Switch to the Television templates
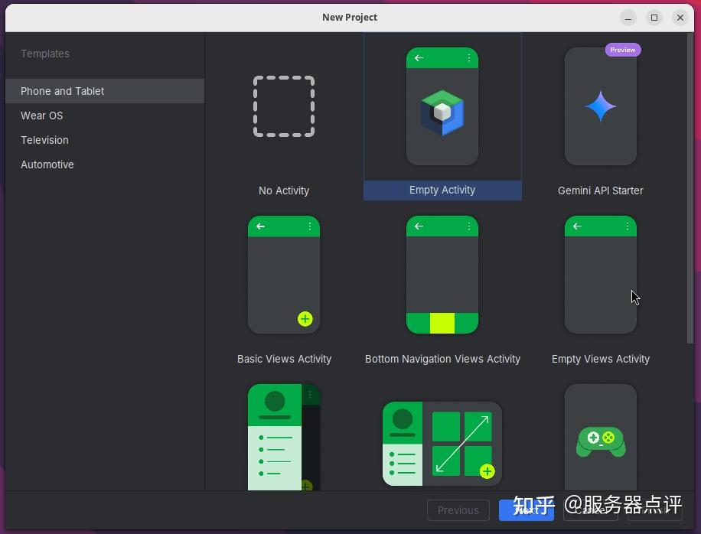Screen dimensions: 701x534 pos(44,140)
